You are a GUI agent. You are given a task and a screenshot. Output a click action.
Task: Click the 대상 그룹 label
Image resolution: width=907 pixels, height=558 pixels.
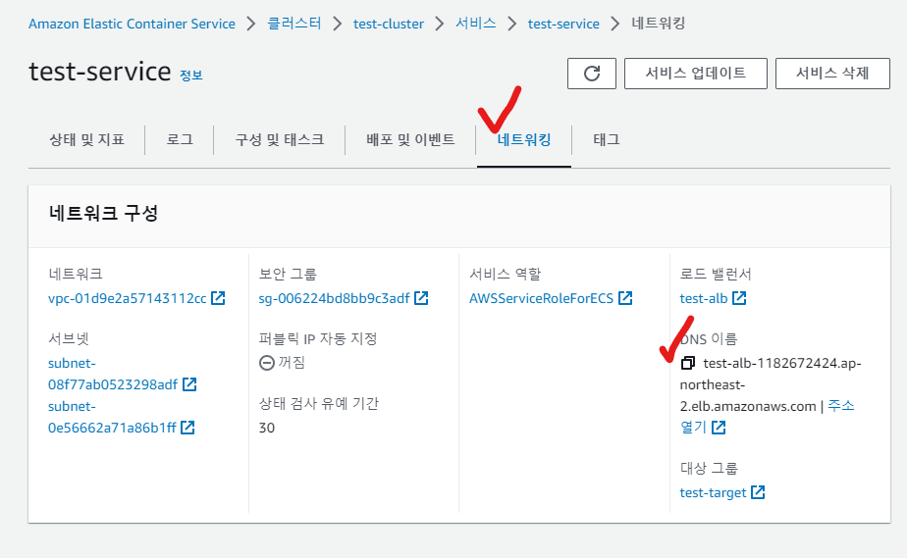[x=709, y=468]
